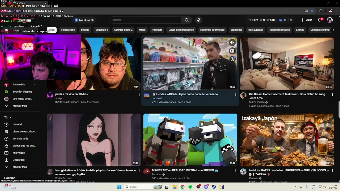Viewport: 340px width, 191px height.
Task: Click the YouTube Buscar search field
Action: pyautogui.click(x=146, y=20)
